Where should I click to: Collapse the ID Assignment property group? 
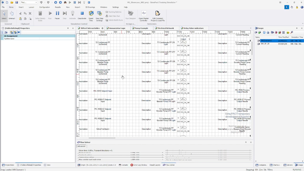click(x=2, y=36)
